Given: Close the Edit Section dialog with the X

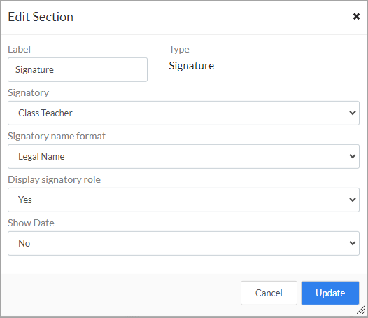Looking at the screenshot, I should click(x=356, y=16).
